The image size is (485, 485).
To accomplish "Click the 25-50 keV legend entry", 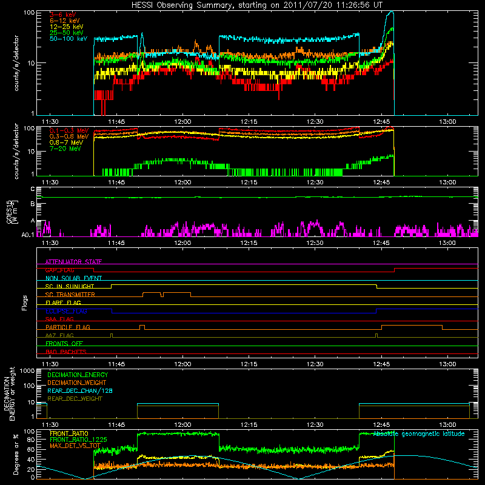I will click(x=67, y=33).
